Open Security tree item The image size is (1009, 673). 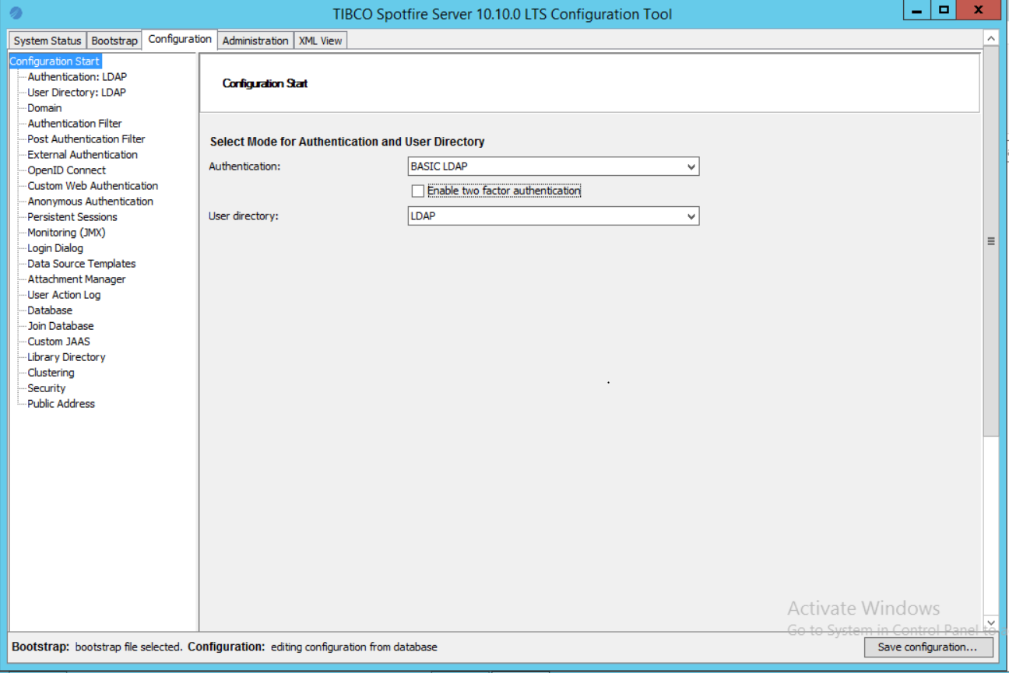click(47, 388)
